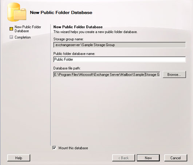Create database with the New button
The image size is (193, 165).
[148, 158]
